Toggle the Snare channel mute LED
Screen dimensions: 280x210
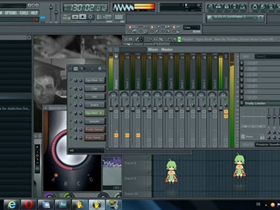[x=71, y=105]
